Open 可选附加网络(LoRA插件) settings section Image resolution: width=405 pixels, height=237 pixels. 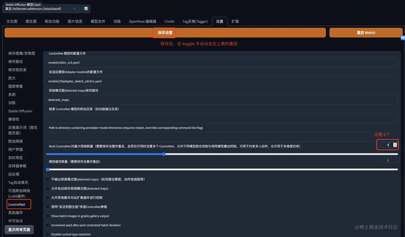click(x=19, y=194)
